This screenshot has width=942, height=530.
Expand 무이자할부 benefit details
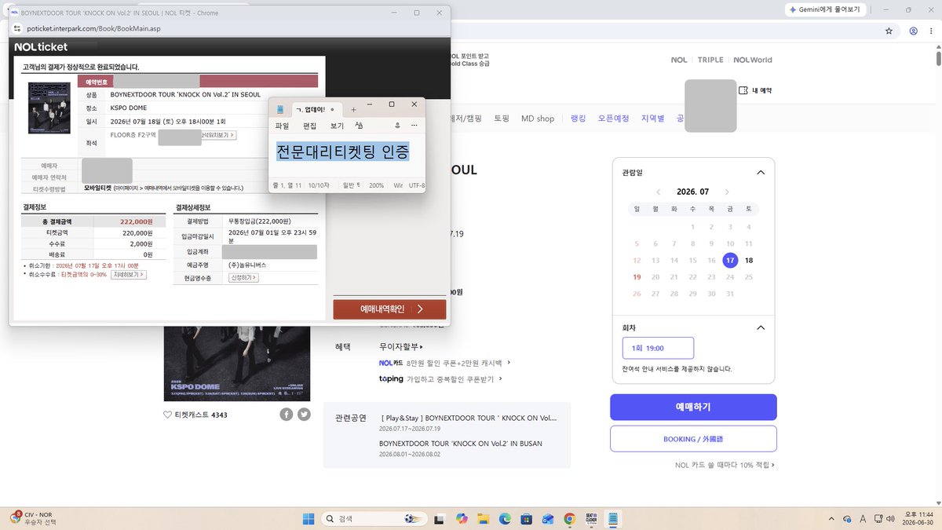pyautogui.click(x=401, y=346)
